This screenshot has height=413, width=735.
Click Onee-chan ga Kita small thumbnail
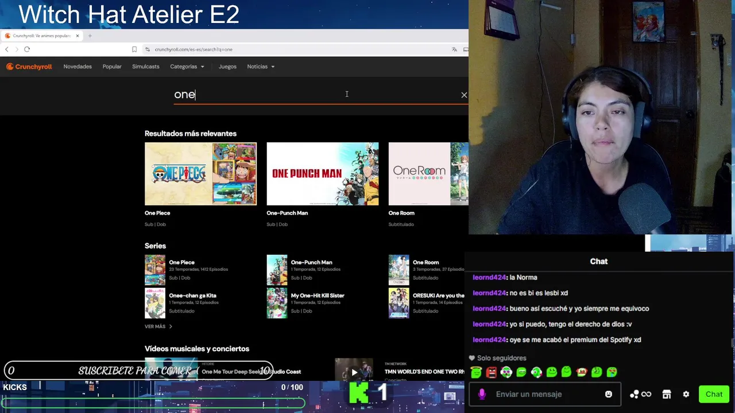(x=155, y=303)
